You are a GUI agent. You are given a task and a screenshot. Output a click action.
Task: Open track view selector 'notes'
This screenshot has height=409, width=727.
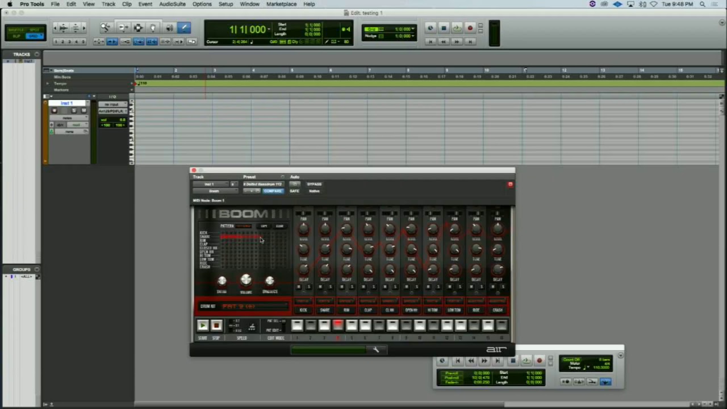coord(69,118)
